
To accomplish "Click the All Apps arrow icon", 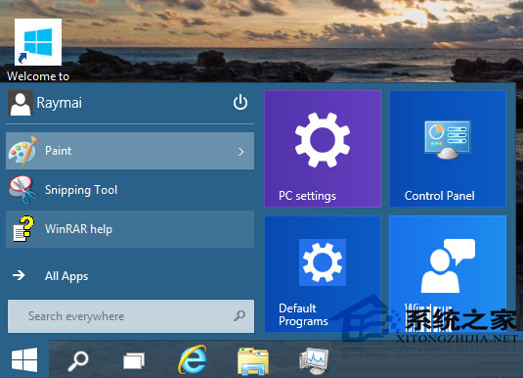I will click(x=19, y=275).
